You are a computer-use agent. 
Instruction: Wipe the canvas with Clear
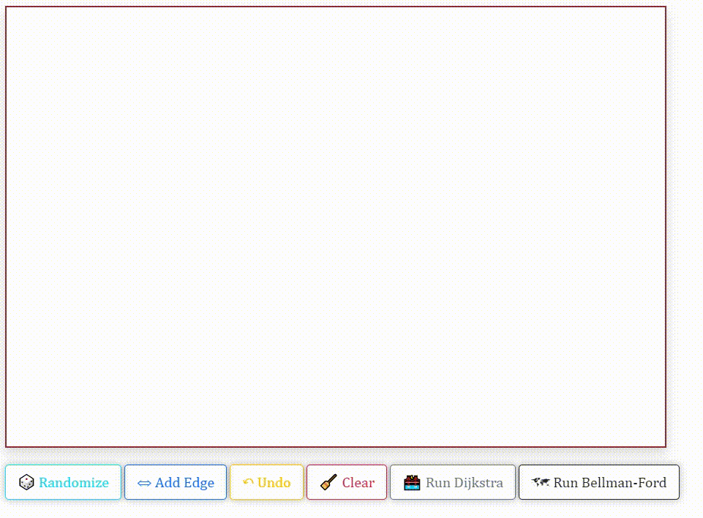coord(347,483)
